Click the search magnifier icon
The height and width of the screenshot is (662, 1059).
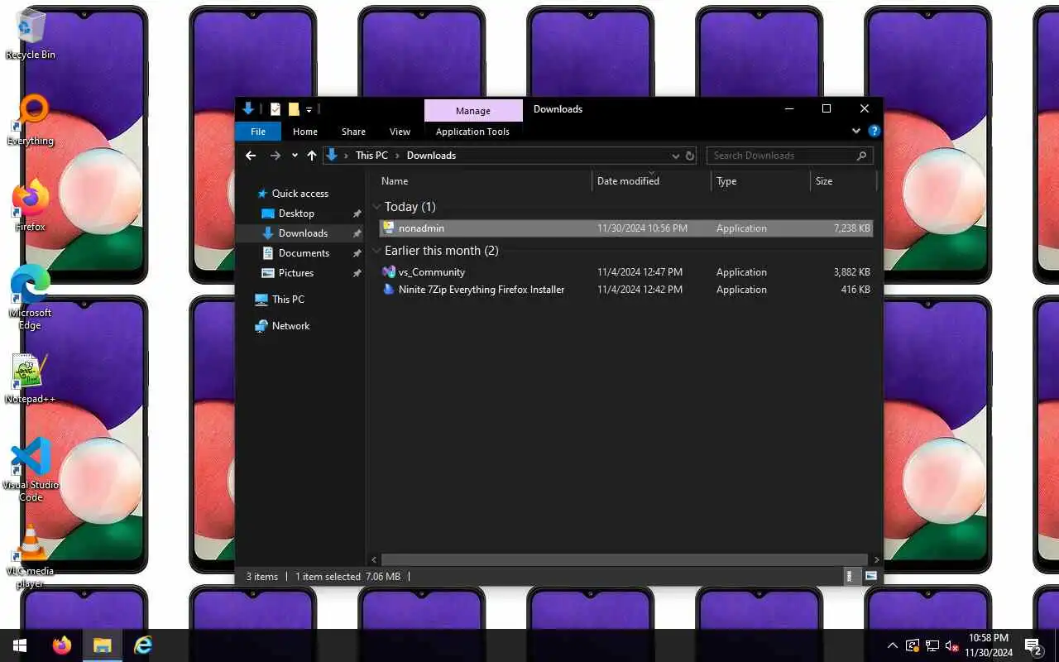point(861,156)
